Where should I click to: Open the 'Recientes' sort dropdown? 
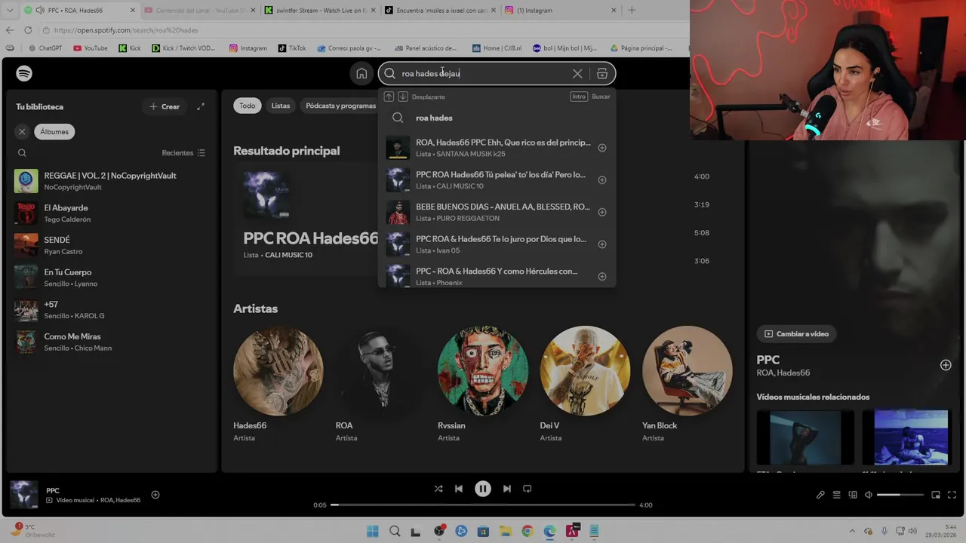[x=183, y=153]
